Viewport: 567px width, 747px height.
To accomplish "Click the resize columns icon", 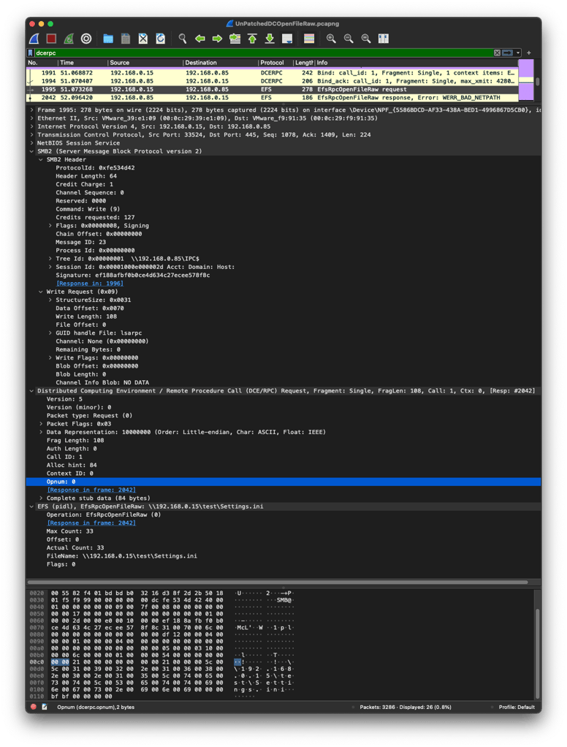I will click(x=384, y=39).
